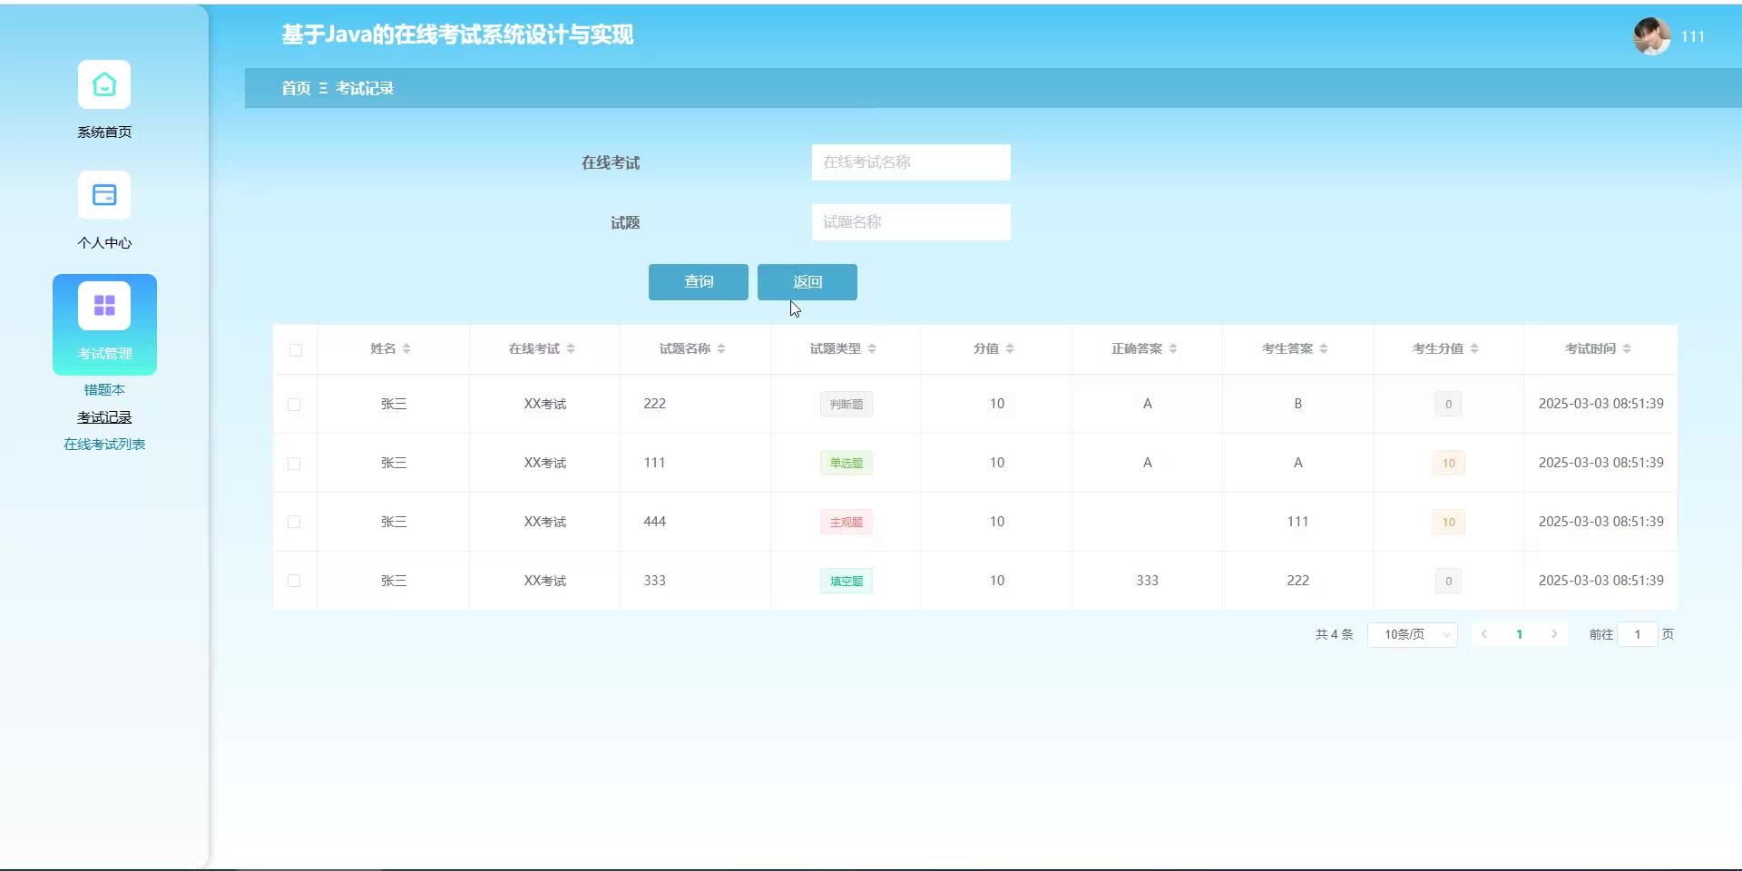
Task: Sort table by 考生分值 column arrows
Action: (x=1474, y=349)
